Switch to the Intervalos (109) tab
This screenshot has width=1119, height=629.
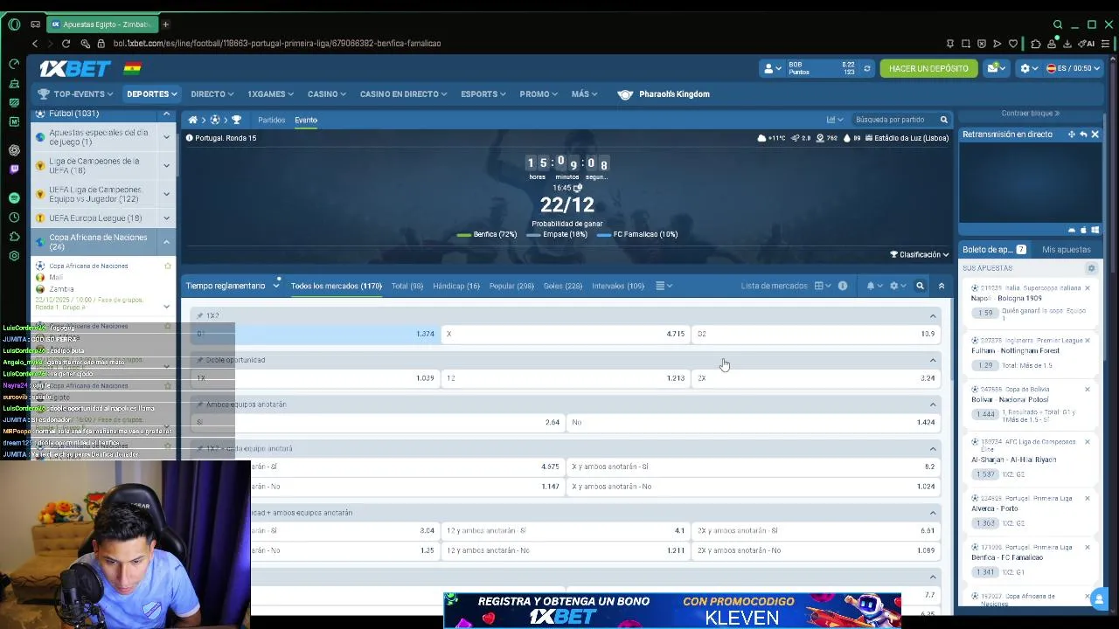click(618, 286)
